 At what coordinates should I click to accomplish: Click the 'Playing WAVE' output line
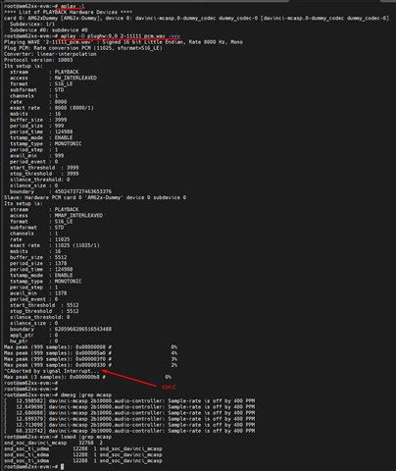click(x=124, y=42)
